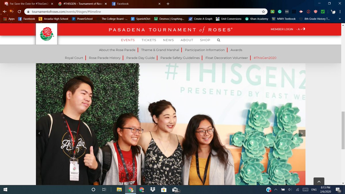The image size is (345, 194).
Task: Go to Rose Parade History
Action: (105, 58)
